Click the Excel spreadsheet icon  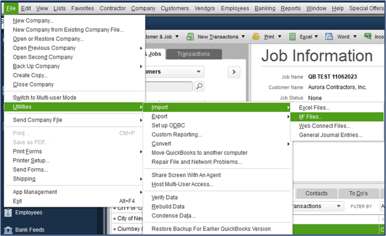[292, 36]
